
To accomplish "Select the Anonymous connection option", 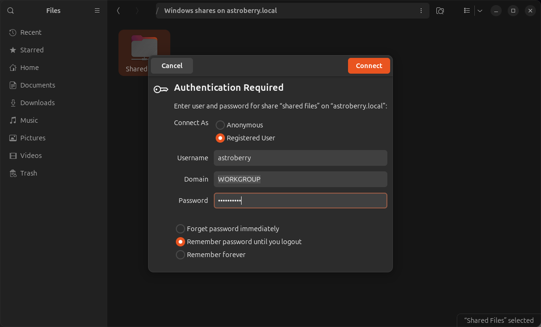I will click(220, 125).
